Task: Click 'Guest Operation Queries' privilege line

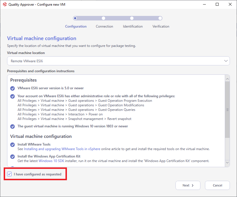Action: click(76, 110)
